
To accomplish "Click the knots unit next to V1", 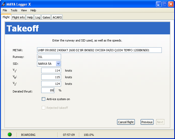I will (68, 71).
